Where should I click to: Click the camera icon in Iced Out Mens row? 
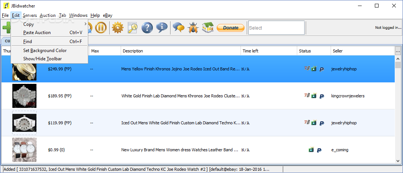pos(314,122)
